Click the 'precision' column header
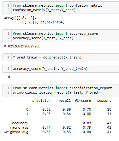119x141 pixels. point(41,101)
